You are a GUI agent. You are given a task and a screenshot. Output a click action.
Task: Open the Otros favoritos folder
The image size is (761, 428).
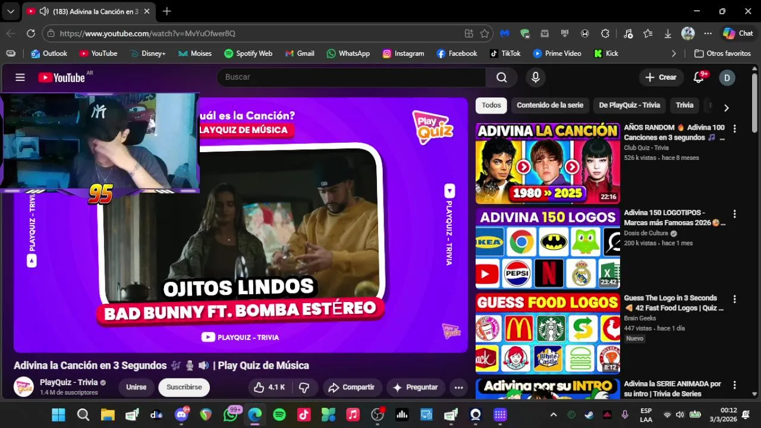click(x=722, y=53)
